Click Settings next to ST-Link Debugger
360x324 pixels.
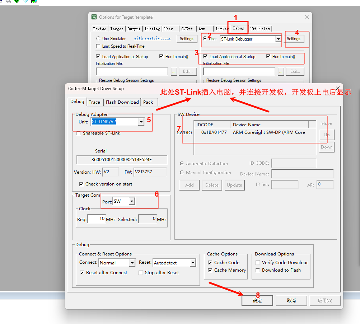point(293,39)
